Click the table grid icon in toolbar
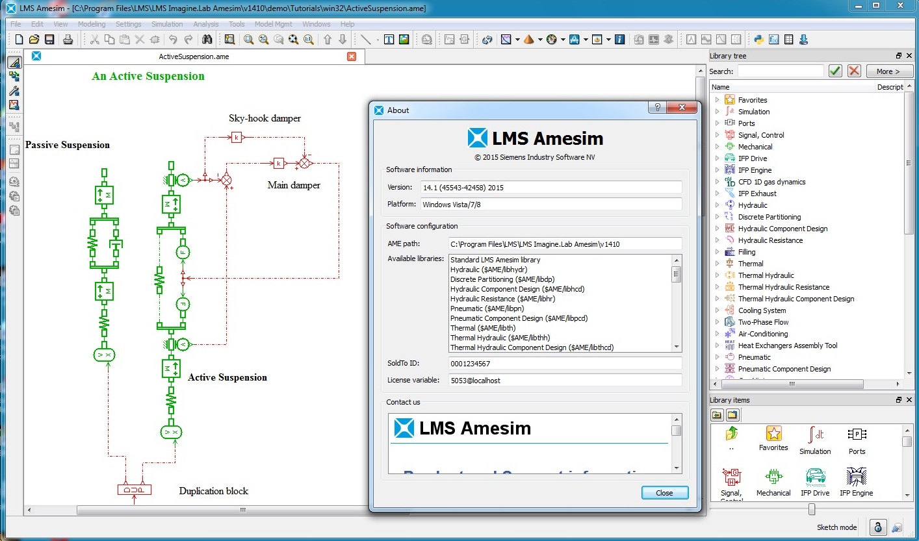This screenshot has width=919, height=541. [788, 40]
